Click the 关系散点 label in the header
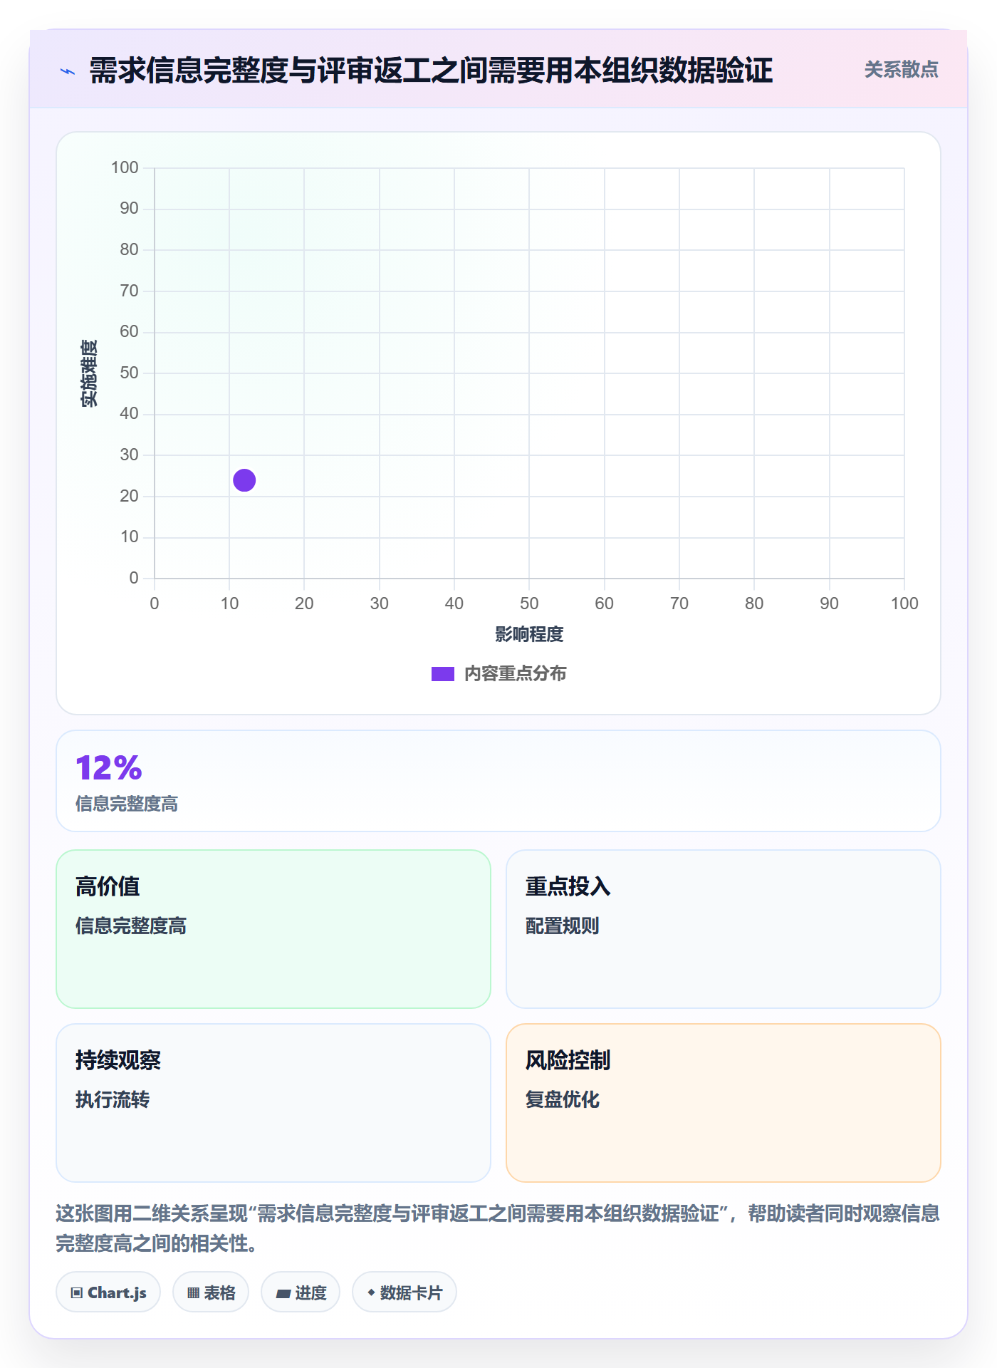The width and height of the screenshot is (997, 1368). [x=901, y=70]
